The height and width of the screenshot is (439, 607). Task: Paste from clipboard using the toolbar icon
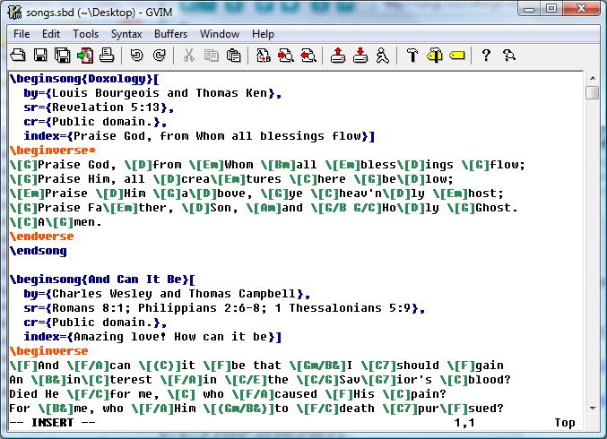(x=233, y=56)
